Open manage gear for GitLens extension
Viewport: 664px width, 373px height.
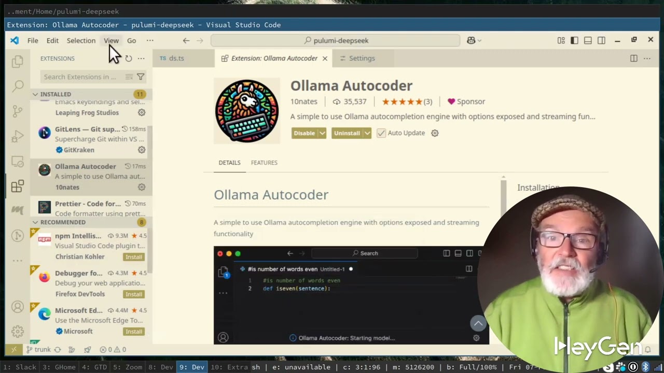point(142,150)
